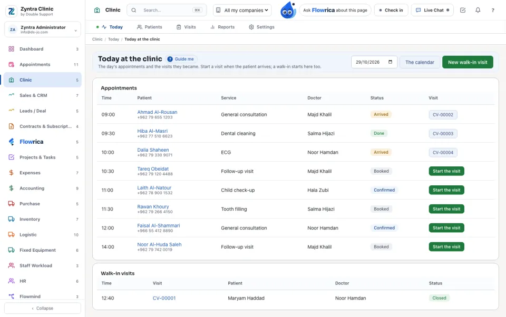This screenshot has height=317, width=506.
Task: Open the All my companies dropdown
Action: [x=242, y=11]
